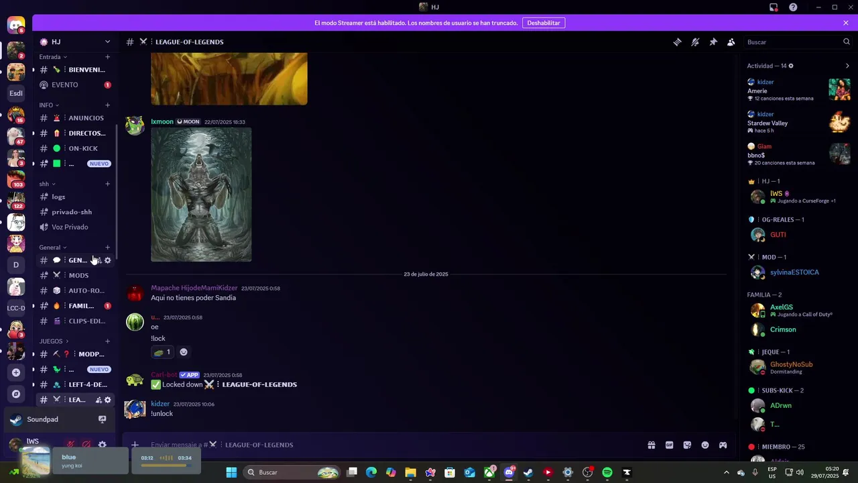Image resolution: width=858 pixels, height=483 pixels.
Task: Click Deshabilitar in Streamer mode banner
Action: tap(543, 23)
